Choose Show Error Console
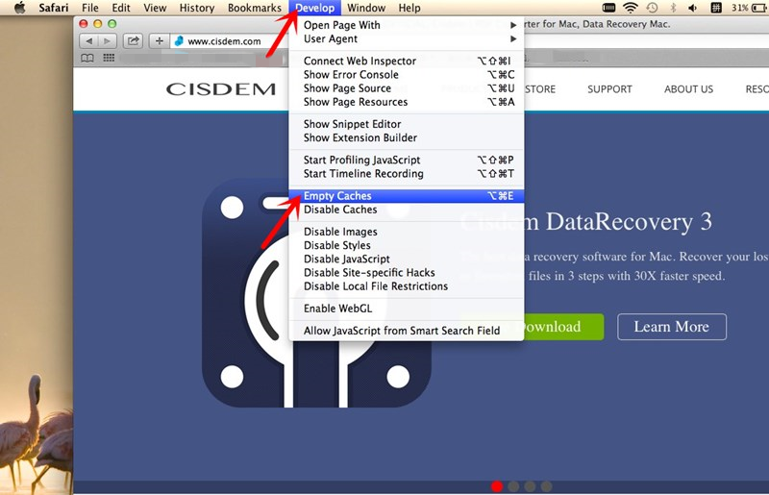 (x=407, y=75)
